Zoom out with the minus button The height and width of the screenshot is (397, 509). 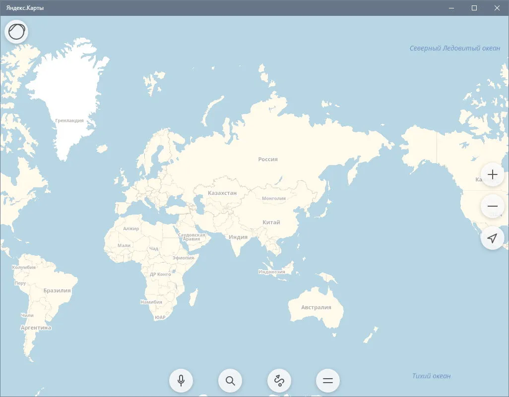click(x=493, y=206)
